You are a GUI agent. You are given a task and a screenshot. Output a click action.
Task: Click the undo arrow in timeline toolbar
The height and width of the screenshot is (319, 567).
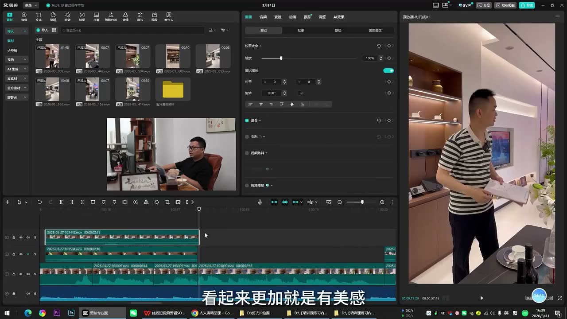39,202
